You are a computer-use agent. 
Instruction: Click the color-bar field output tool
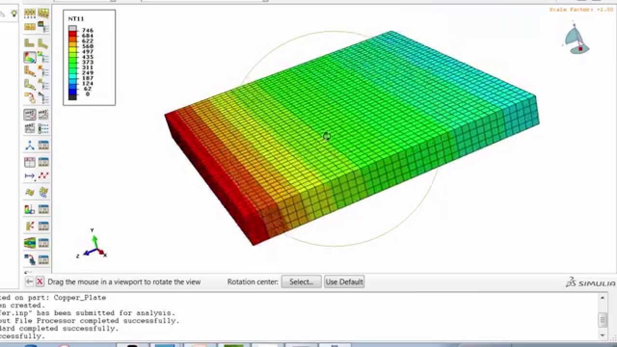(30, 210)
